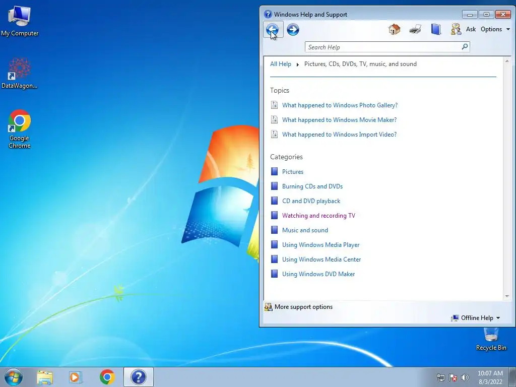
Task: Click the Help and Support taskbar button
Action: pos(138,377)
